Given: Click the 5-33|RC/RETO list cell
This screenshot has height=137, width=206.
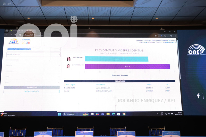Looking at the screenshot, I should coord(70,88).
